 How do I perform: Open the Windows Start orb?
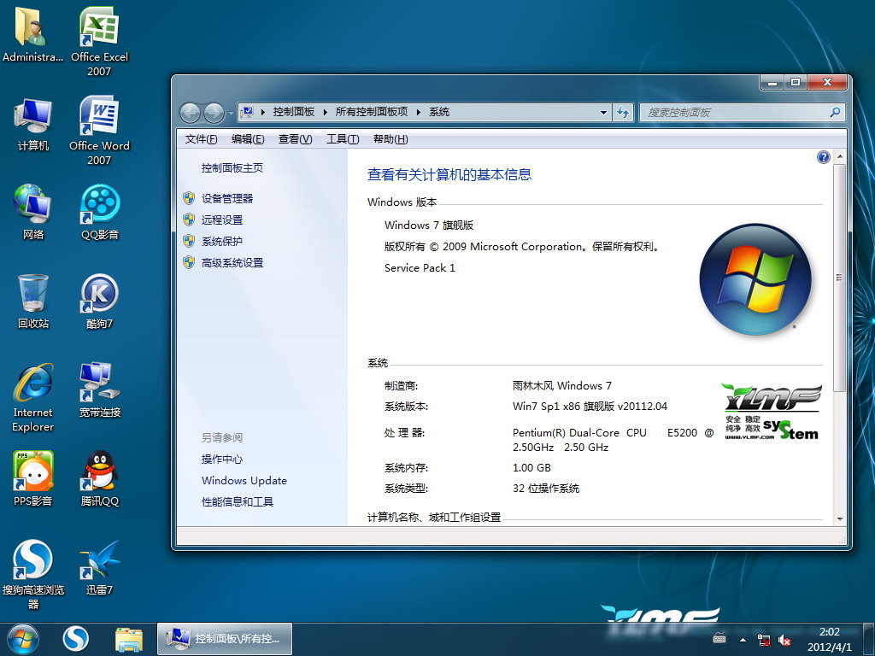coord(23,639)
